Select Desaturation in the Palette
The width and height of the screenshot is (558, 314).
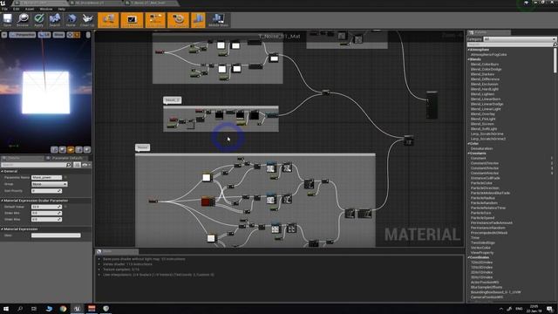pyautogui.click(x=481, y=148)
